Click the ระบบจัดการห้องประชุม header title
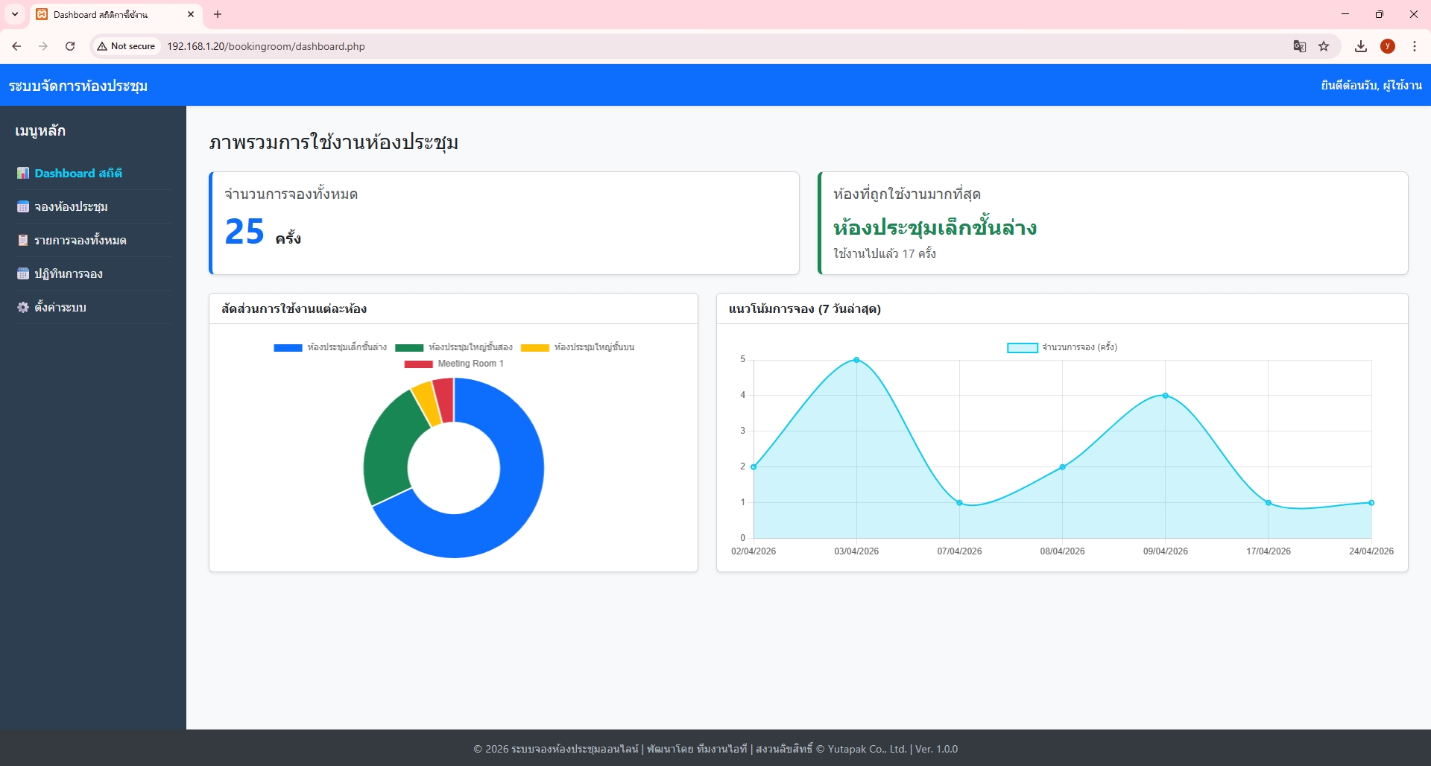 [x=78, y=86]
